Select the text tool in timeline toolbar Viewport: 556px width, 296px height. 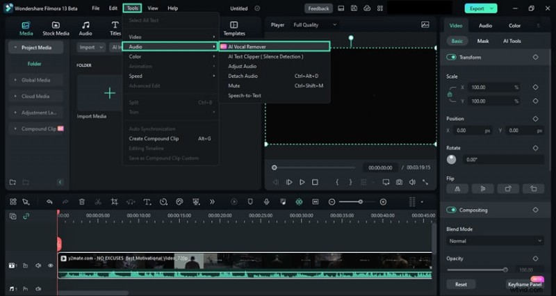click(x=147, y=202)
